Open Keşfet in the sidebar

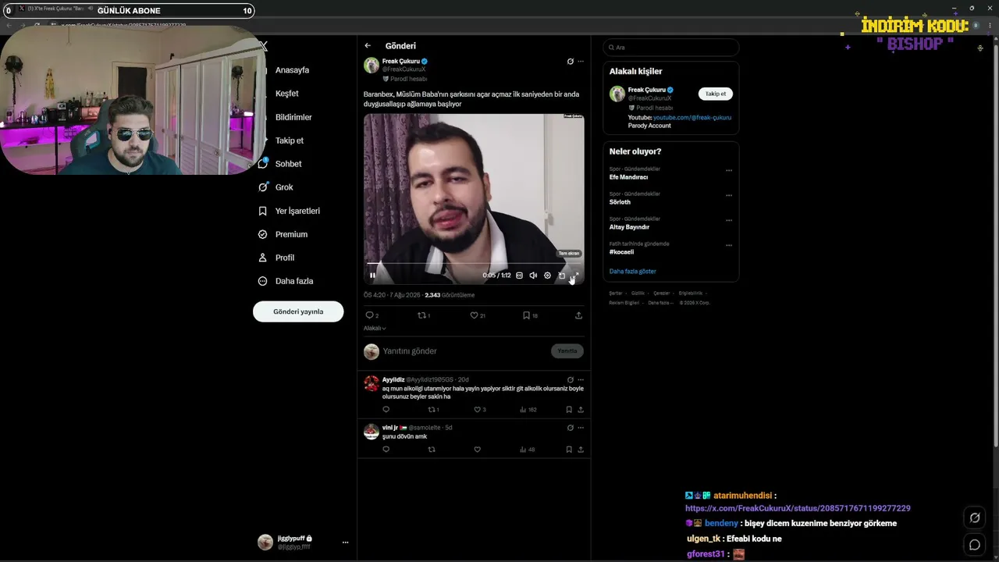[286, 94]
